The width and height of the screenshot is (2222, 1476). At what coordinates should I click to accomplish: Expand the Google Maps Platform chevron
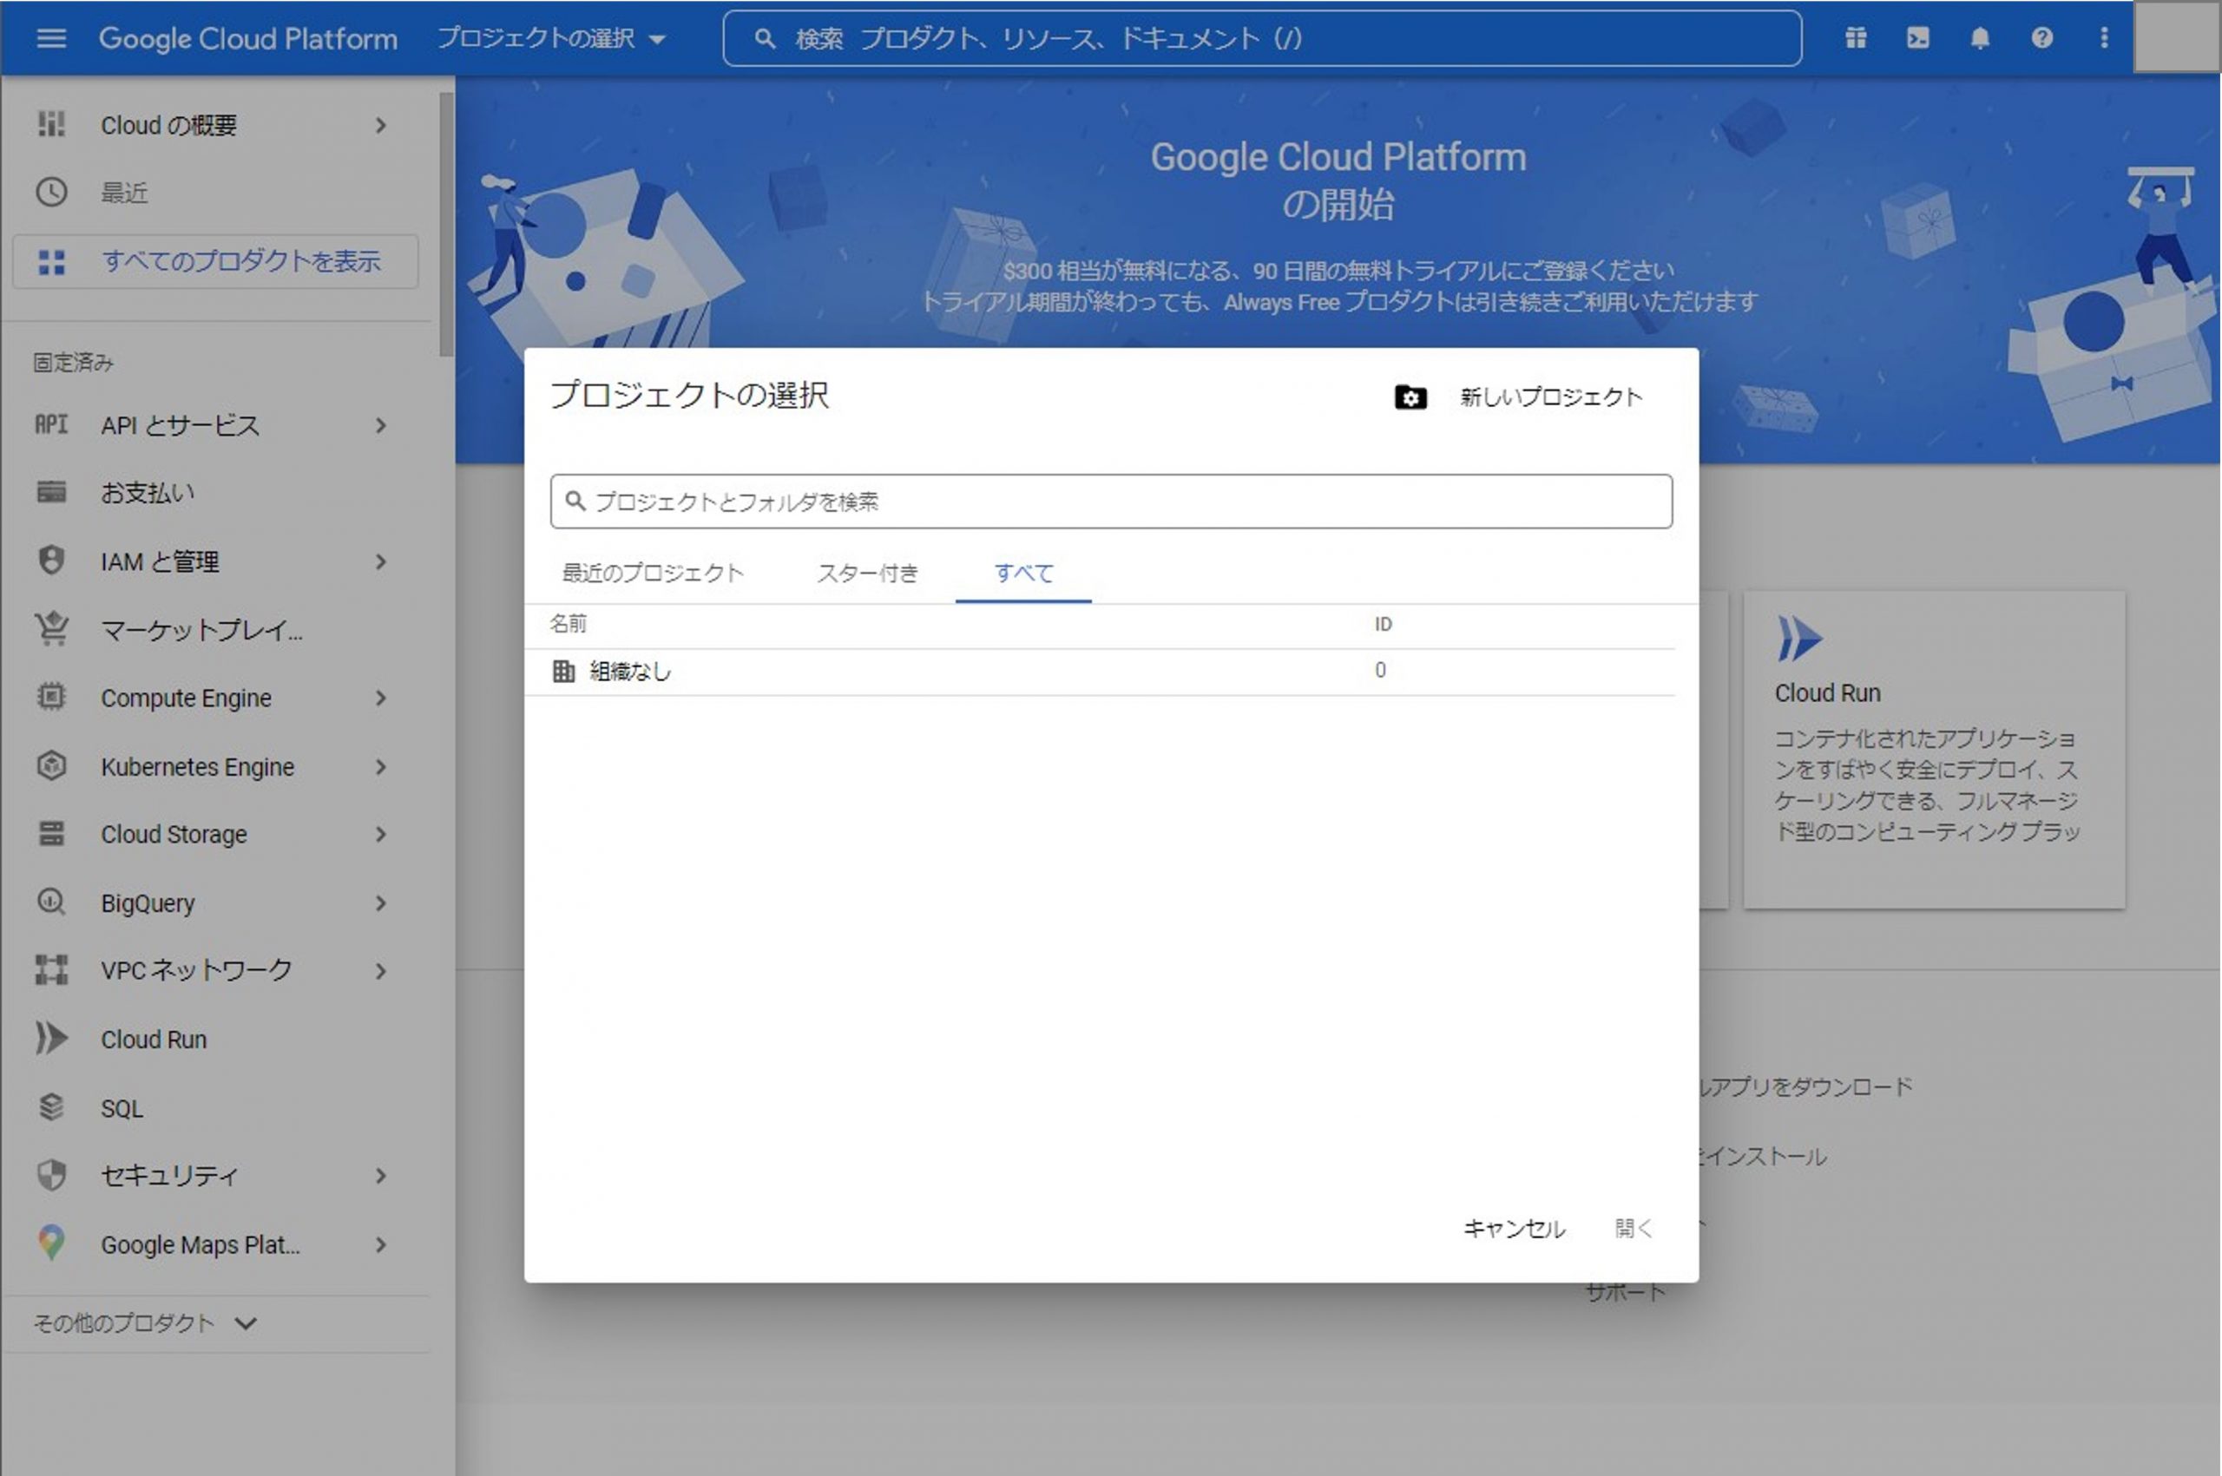380,1245
